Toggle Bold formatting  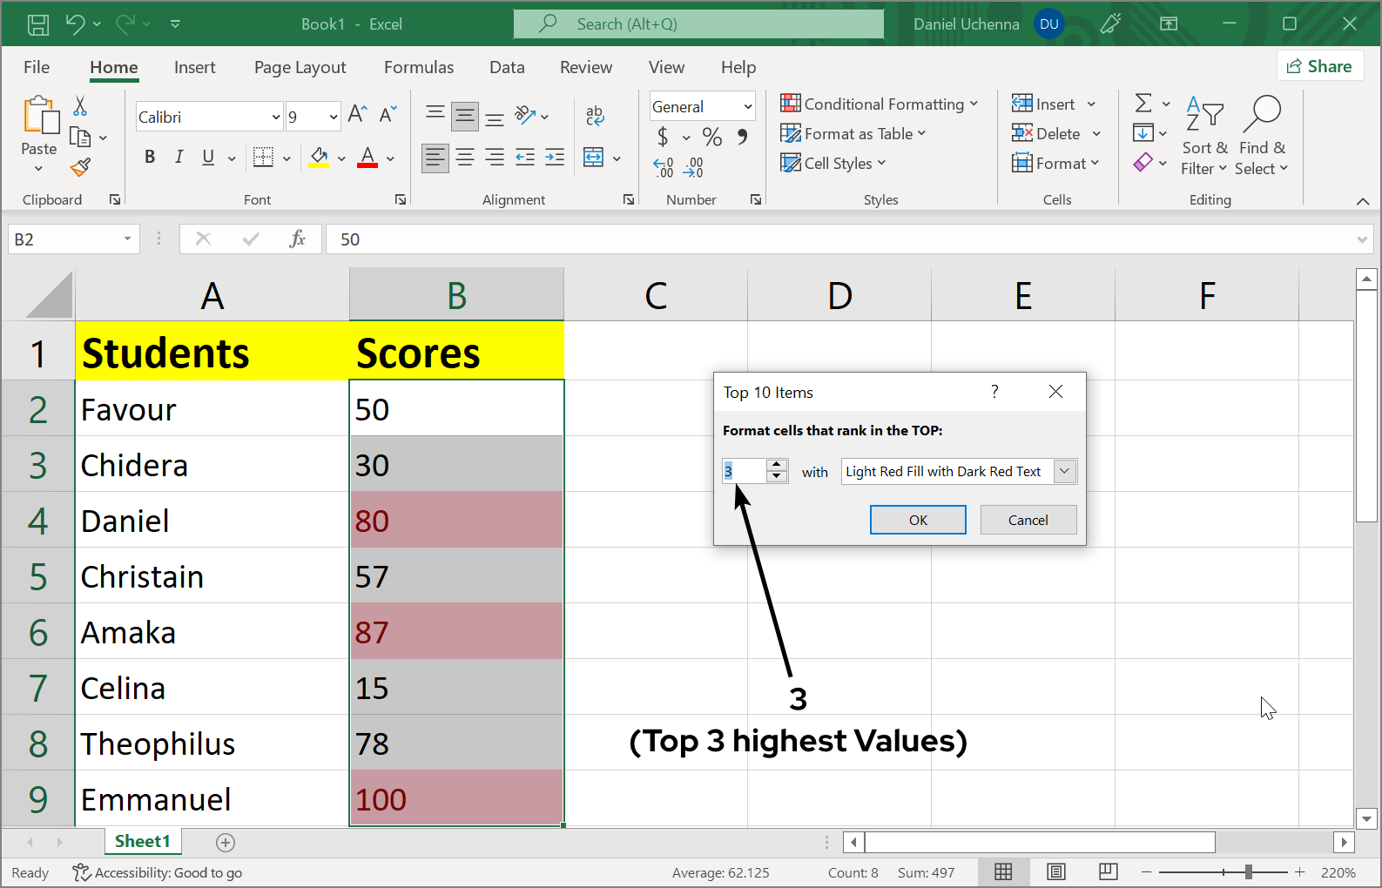click(x=150, y=157)
